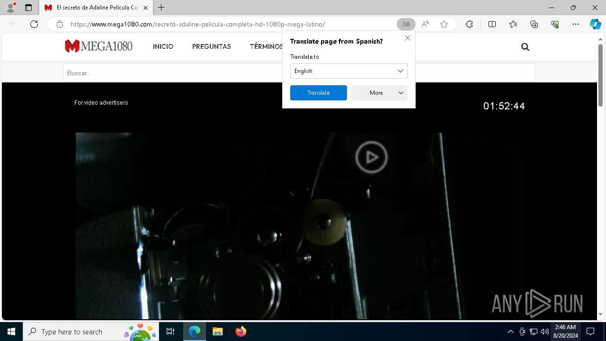Expand the Translate to language combo box

[348, 71]
